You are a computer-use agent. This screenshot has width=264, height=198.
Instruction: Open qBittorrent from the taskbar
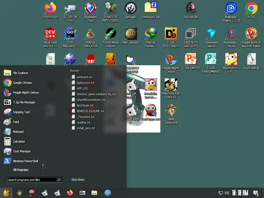(108, 193)
